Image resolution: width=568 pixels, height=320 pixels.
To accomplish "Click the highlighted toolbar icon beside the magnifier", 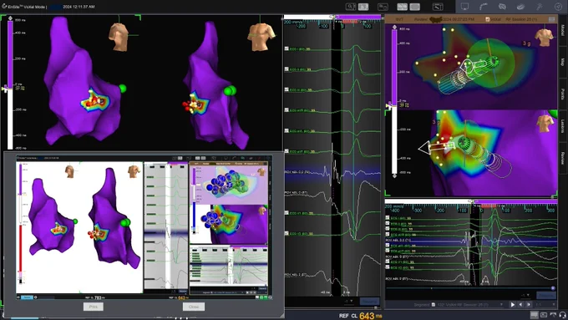I will pyautogui.click(x=363, y=7).
